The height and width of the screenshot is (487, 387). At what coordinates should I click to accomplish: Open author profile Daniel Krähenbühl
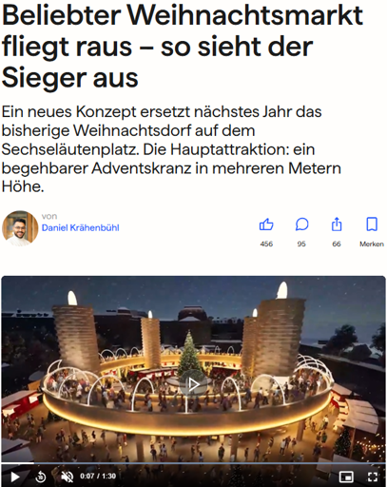pos(81,227)
